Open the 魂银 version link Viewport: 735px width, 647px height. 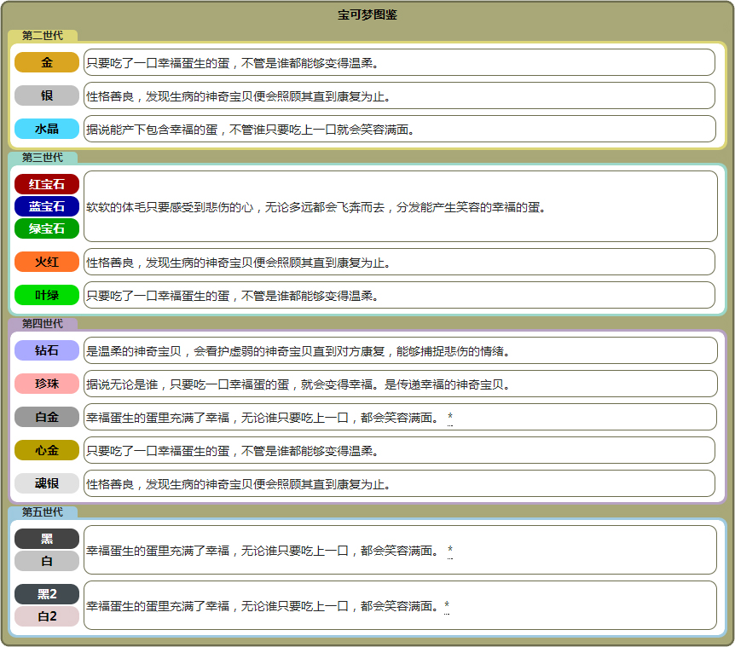point(47,483)
